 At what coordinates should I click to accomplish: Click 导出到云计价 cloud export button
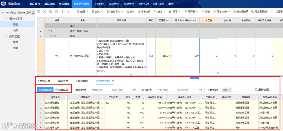pos(260,11)
